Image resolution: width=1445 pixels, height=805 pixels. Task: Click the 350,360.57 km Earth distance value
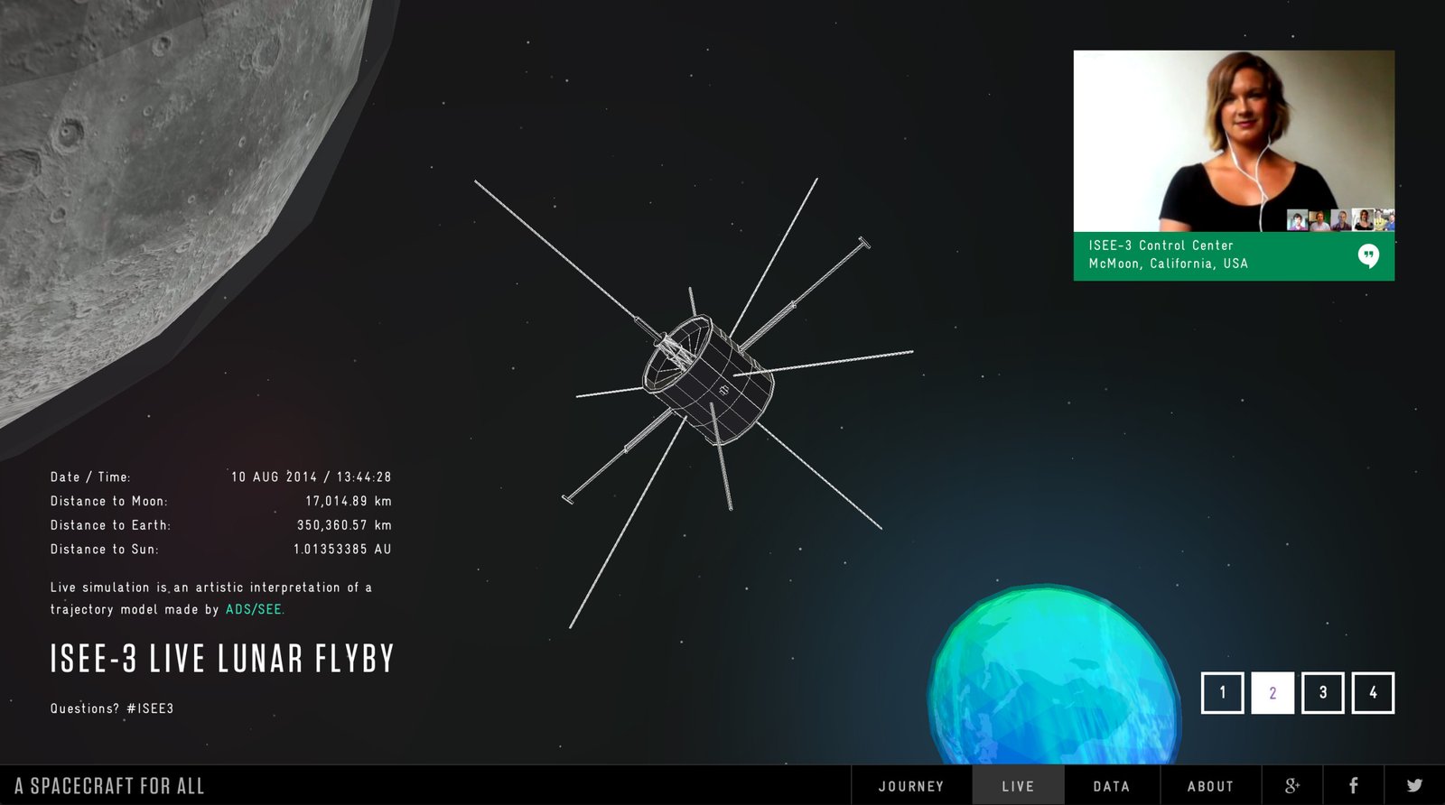(x=344, y=525)
